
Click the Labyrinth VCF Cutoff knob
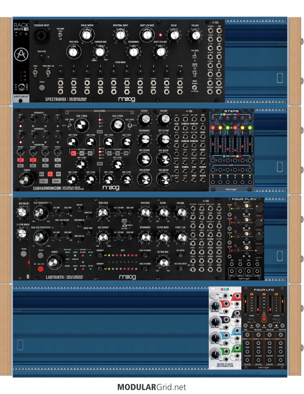point(103,238)
